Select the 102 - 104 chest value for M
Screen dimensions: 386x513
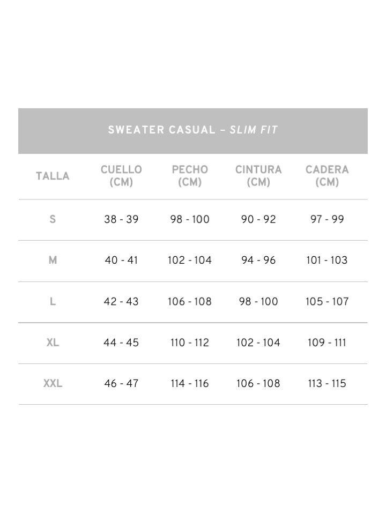click(190, 261)
